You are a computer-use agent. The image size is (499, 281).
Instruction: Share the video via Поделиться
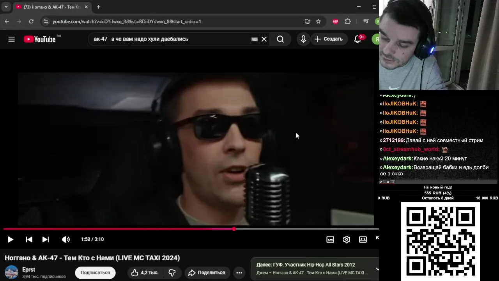click(x=208, y=272)
